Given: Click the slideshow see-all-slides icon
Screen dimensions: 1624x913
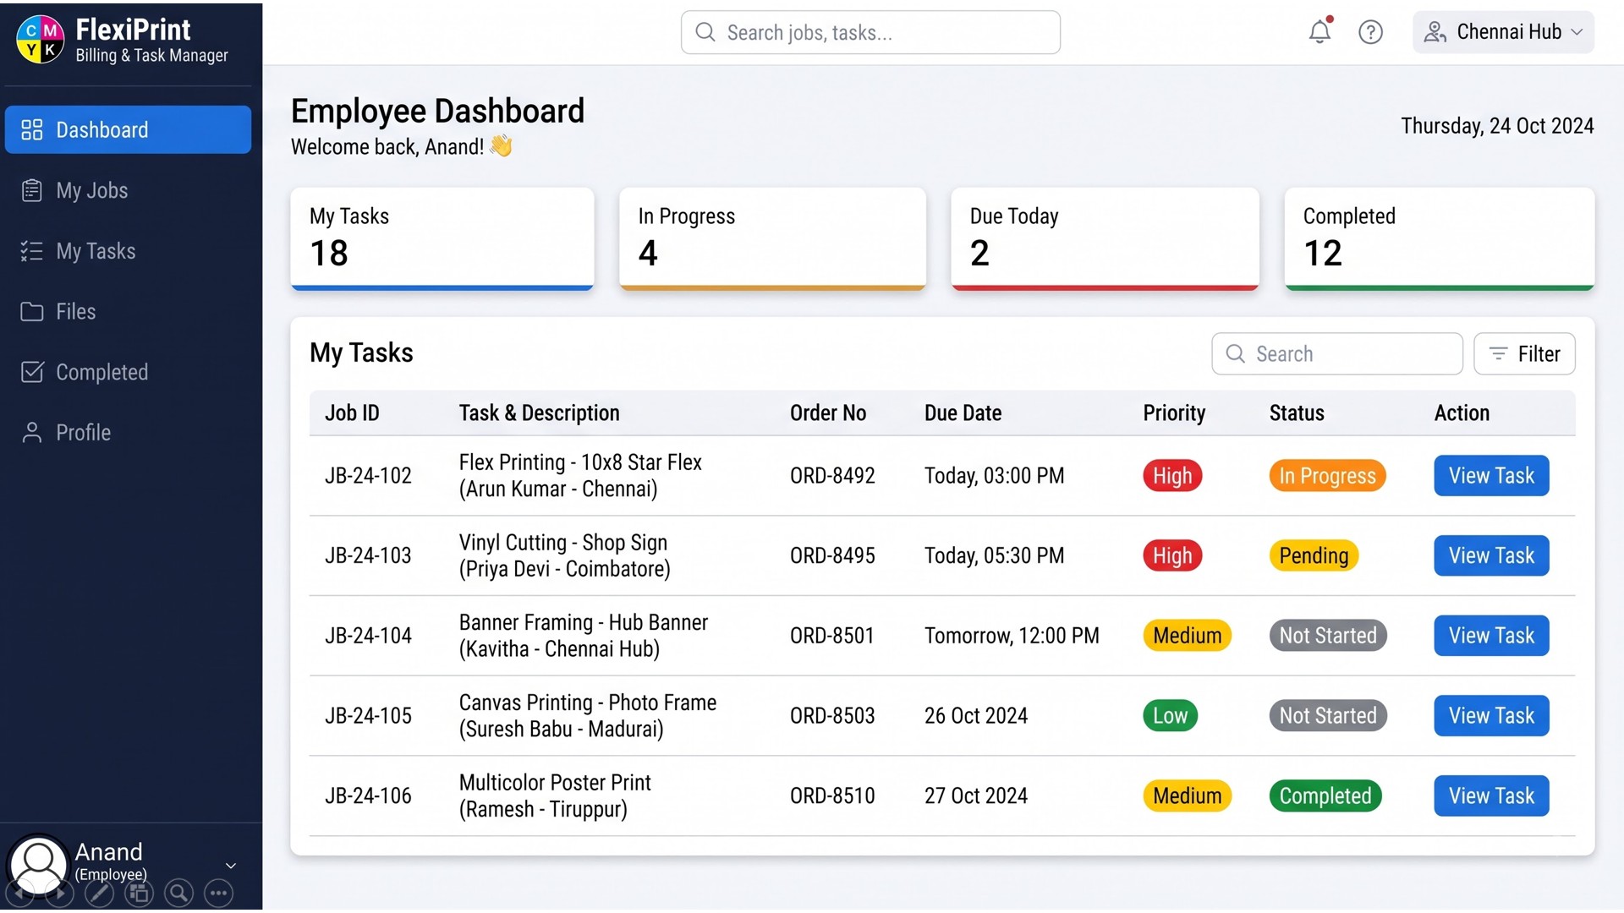Looking at the screenshot, I should [x=139, y=893].
